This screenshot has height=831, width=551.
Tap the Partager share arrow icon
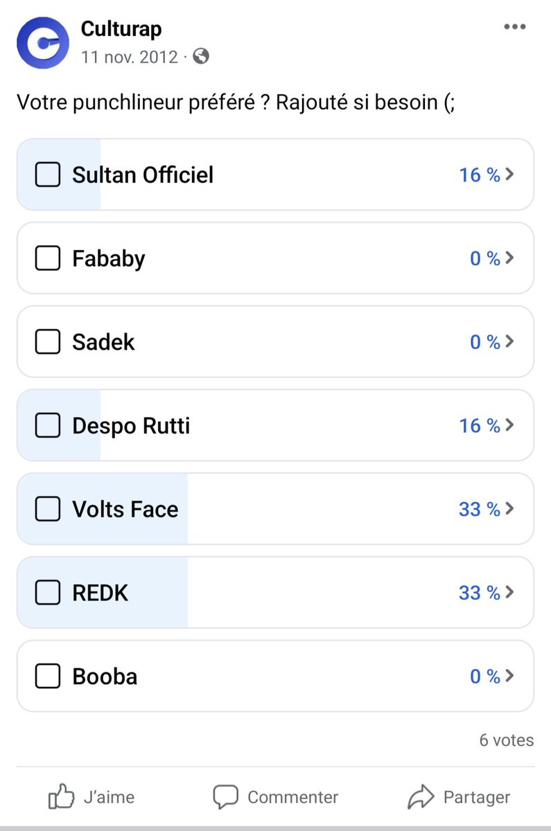point(421,798)
